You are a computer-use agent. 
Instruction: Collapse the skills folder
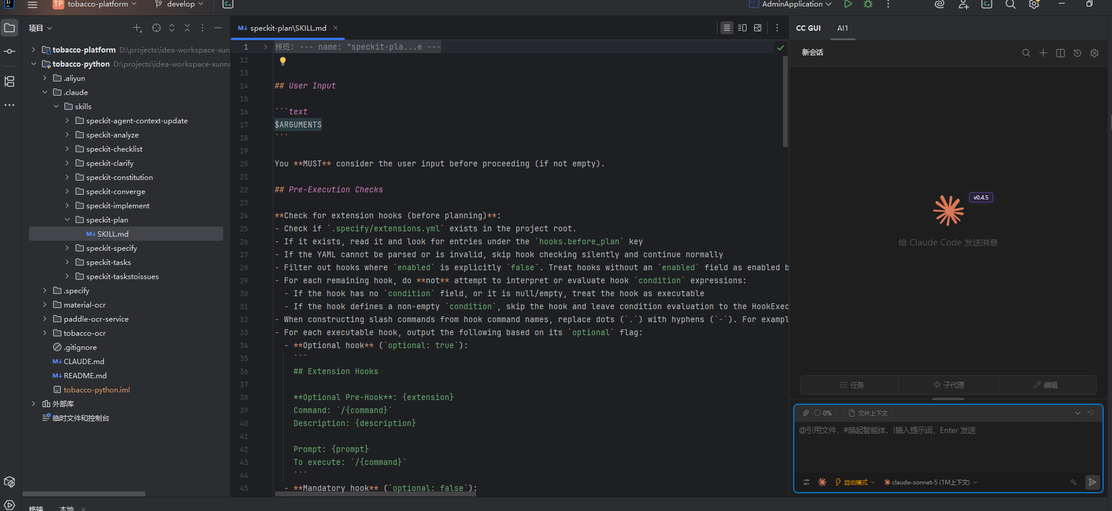(56, 106)
